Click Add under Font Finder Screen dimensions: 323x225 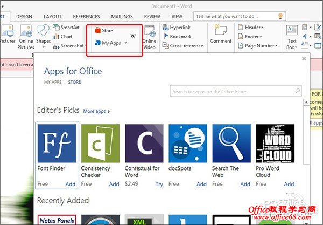[x=71, y=184]
